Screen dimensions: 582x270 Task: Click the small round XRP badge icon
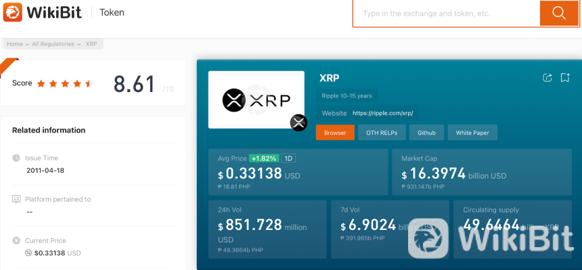(299, 122)
